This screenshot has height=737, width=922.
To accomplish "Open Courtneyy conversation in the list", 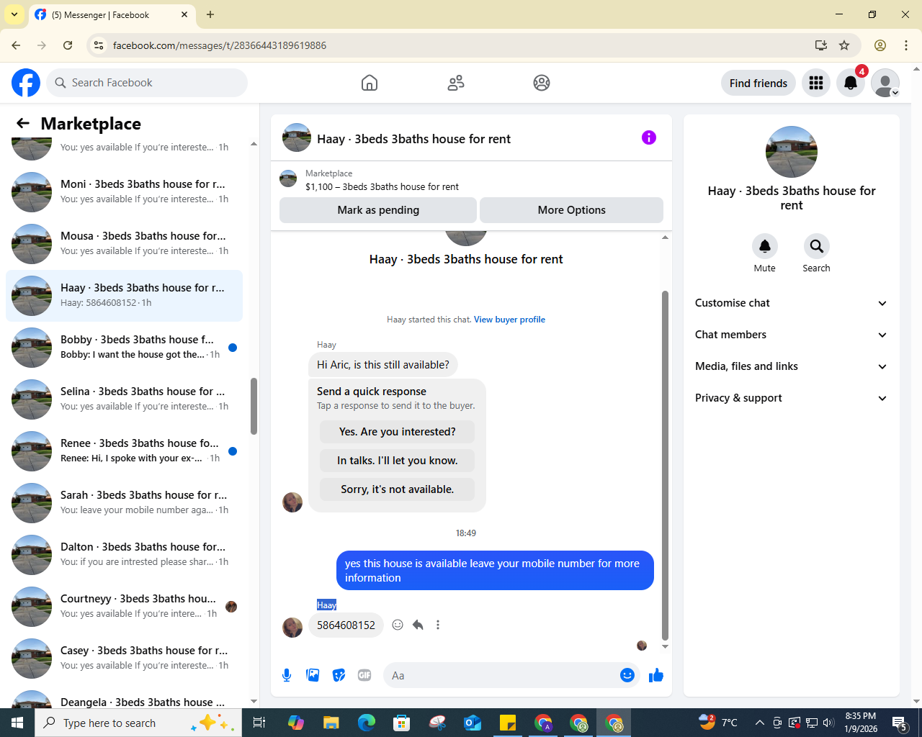I will coord(124,607).
